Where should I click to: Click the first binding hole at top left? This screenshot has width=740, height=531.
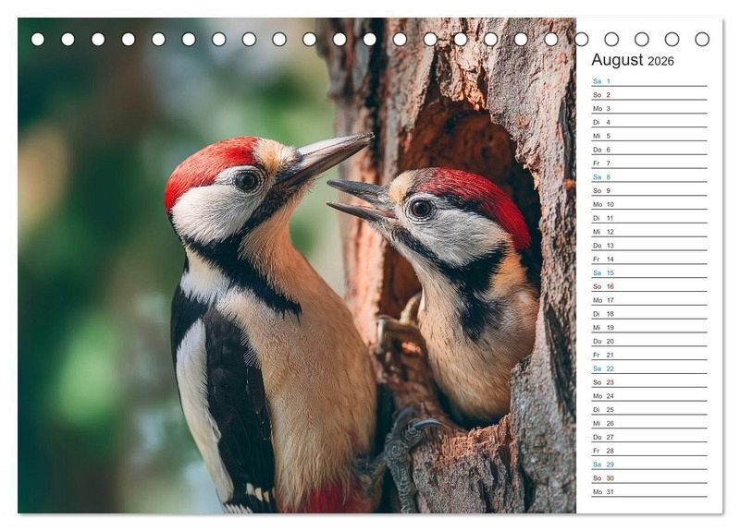38,40
